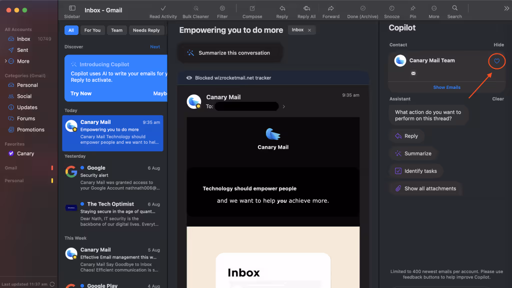Expand toolbar overflow chevrons
This screenshot has height=288, width=512.
pyautogui.click(x=506, y=8)
